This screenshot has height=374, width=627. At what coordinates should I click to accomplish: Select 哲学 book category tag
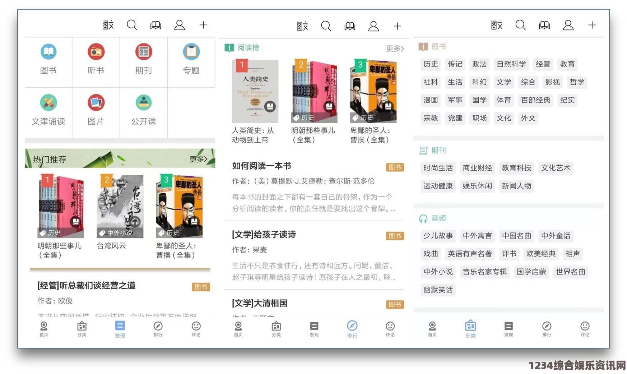point(577,82)
